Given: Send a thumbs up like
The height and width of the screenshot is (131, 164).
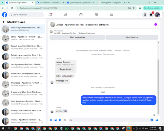Looking at the screenshot, I should pos(157,120).
